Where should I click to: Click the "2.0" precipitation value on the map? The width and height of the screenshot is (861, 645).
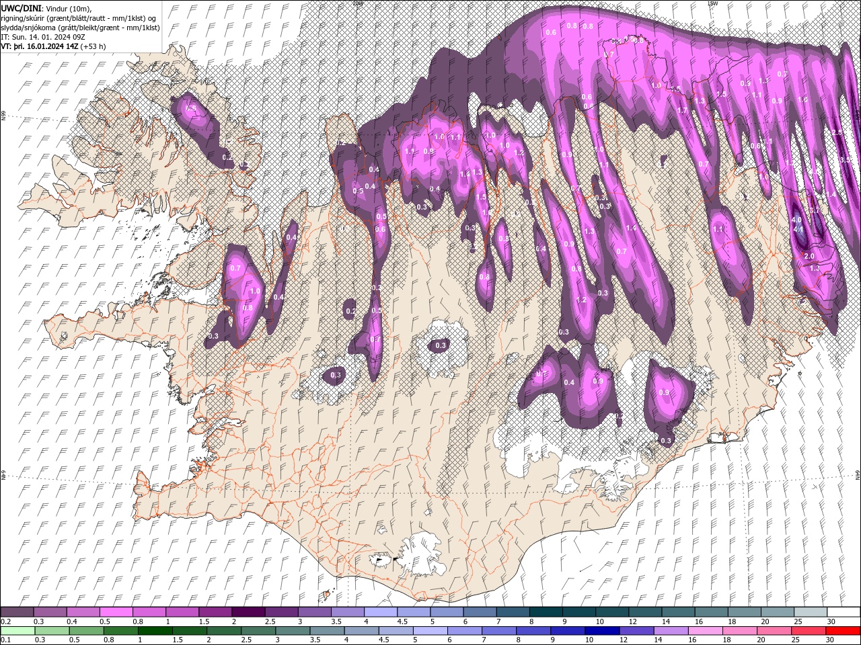click(x=809, y=257)
